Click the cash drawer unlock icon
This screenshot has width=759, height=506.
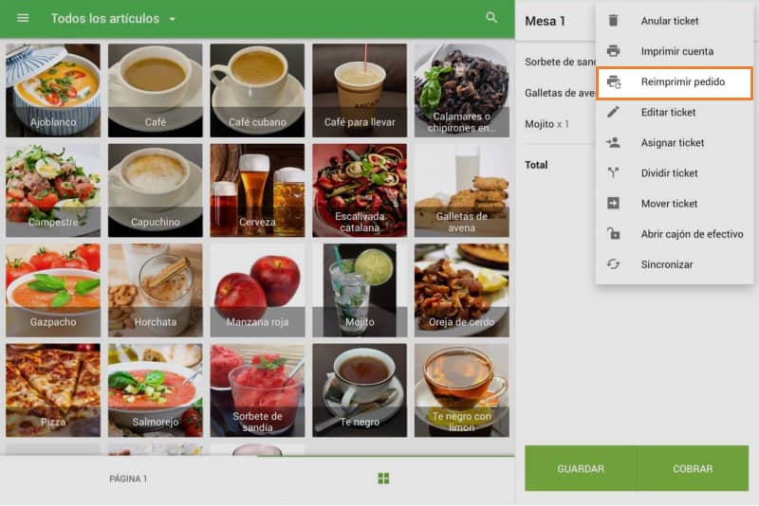point(613,233)
